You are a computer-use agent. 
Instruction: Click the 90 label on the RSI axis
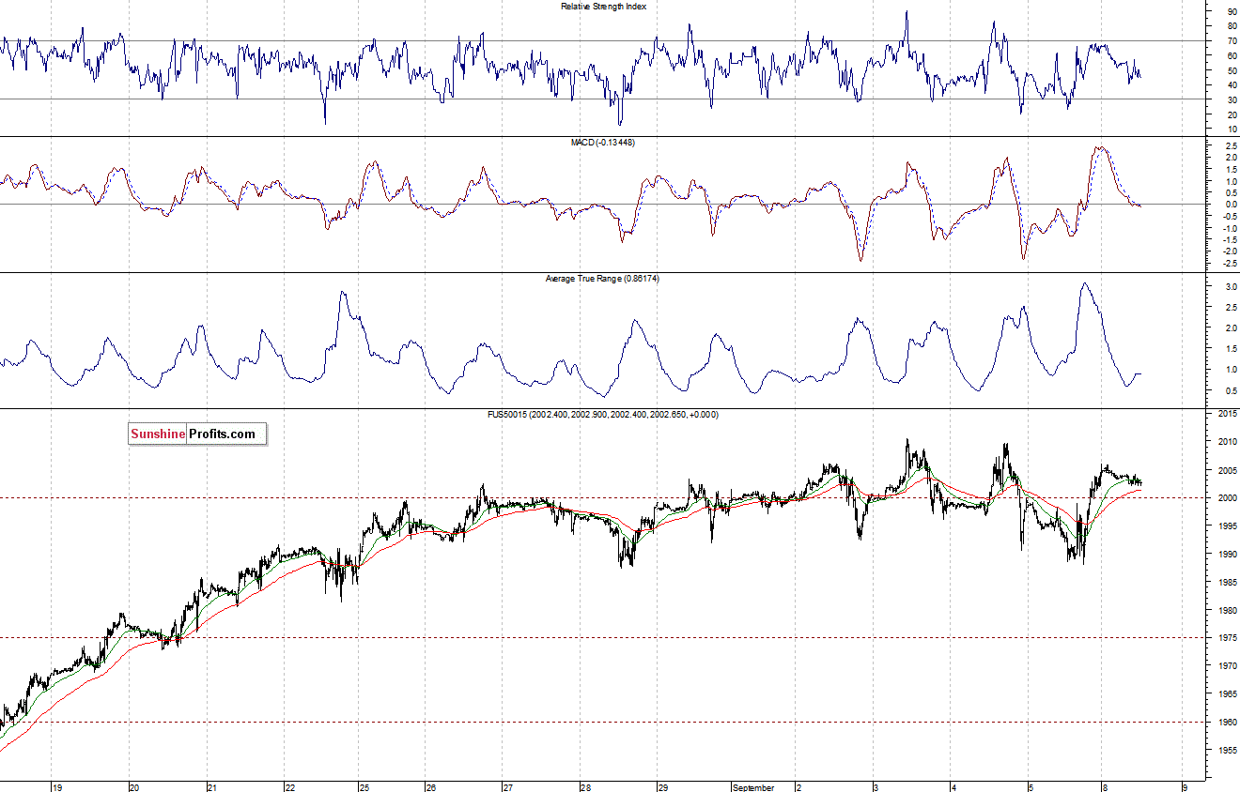pyautogui.click(x=1232, y=11)
